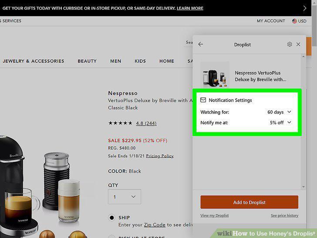Click the Droplist panel scrollbar up arrow
Viewport: 317px width, 238px height.
(303, 57)
